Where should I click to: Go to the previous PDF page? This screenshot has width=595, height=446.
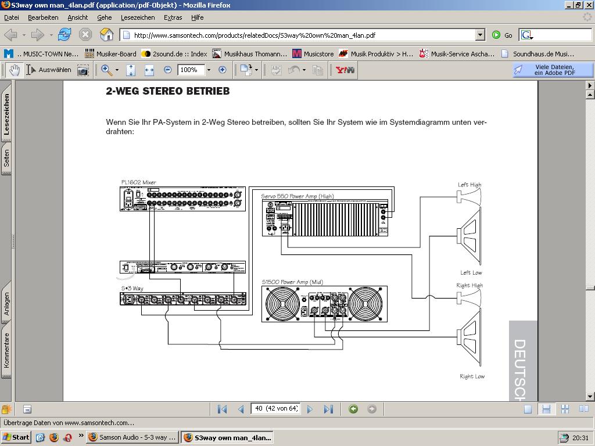coord(241,409)
